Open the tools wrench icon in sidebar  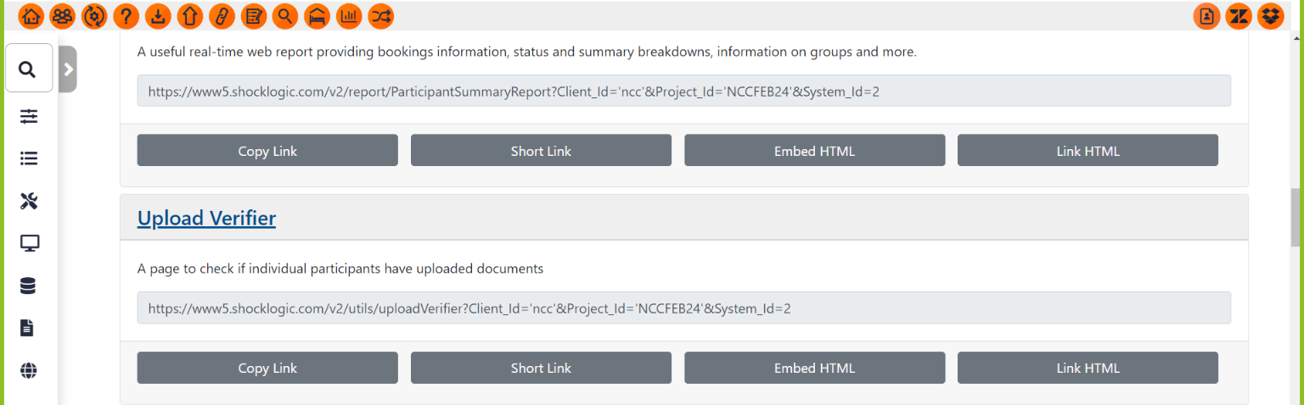click(29, 201)
